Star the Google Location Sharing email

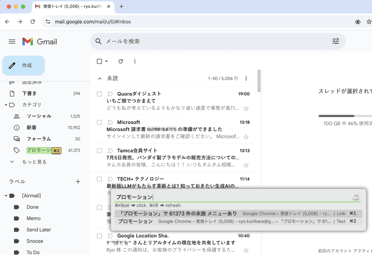[246, 250]
